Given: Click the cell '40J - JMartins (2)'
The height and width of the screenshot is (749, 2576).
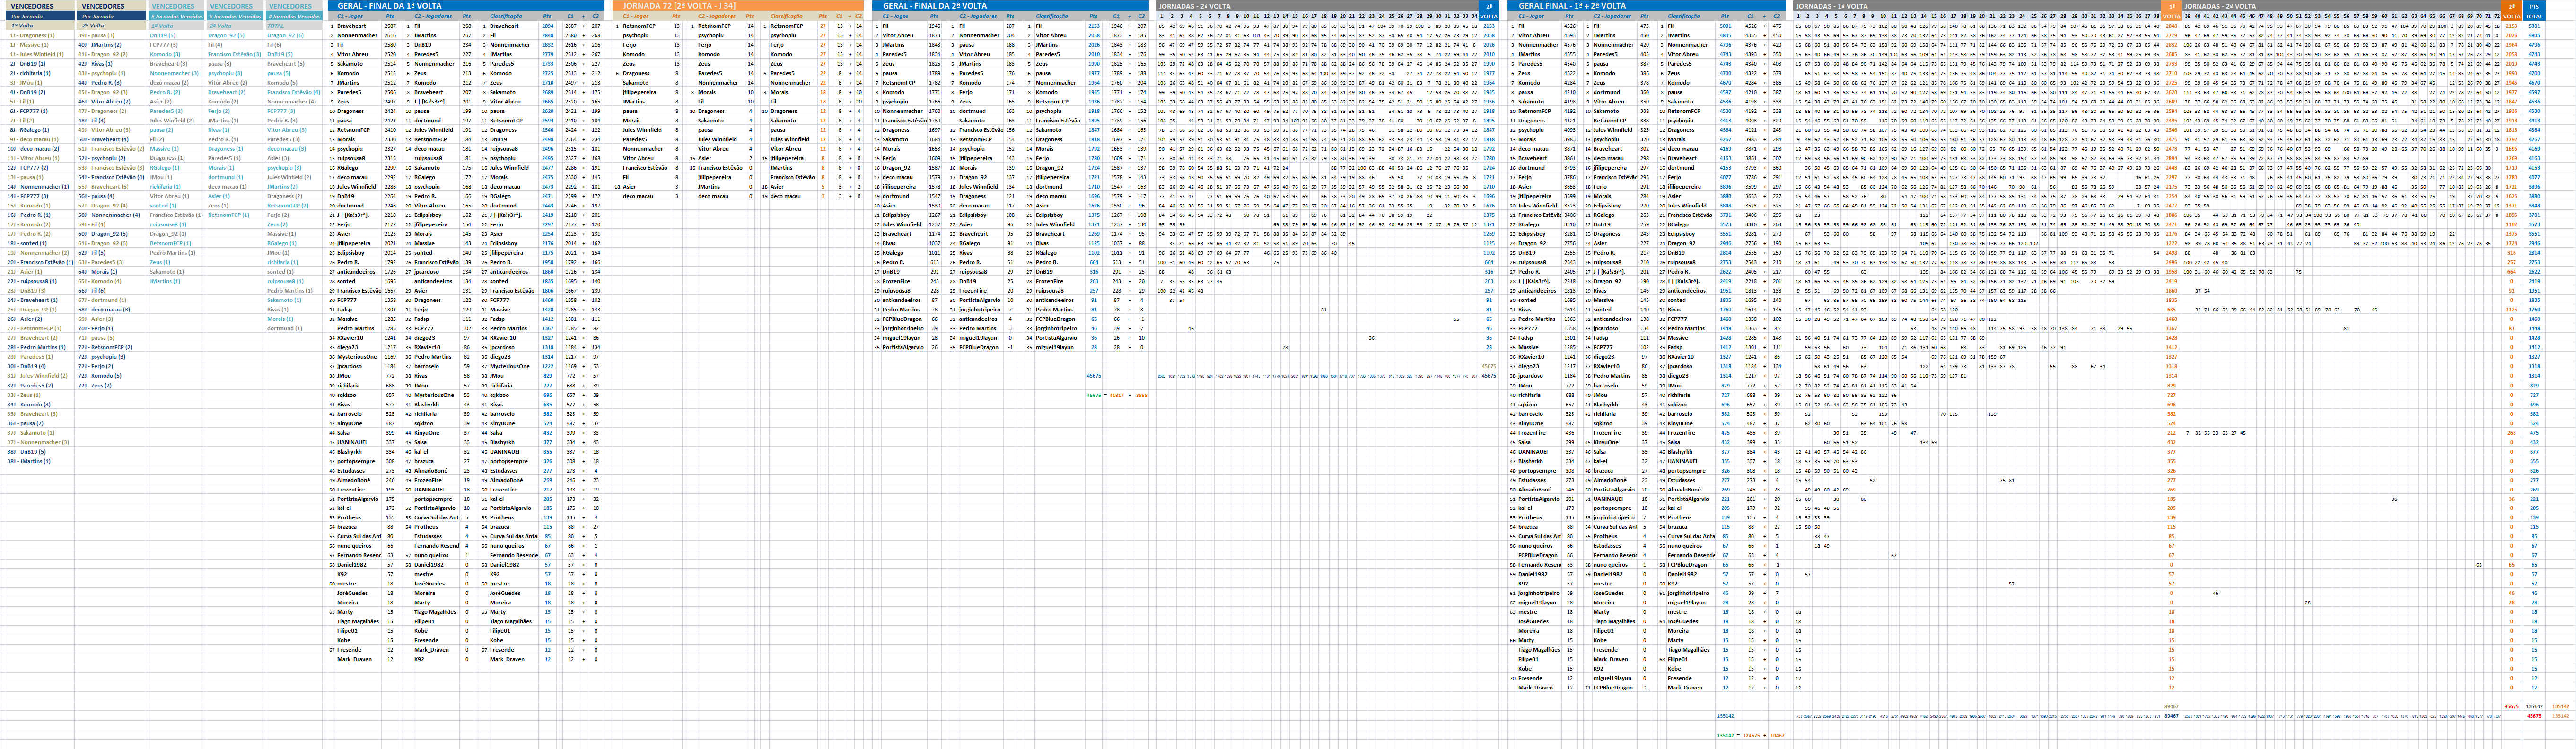Looking at the screenshot, I should (111, 45).
